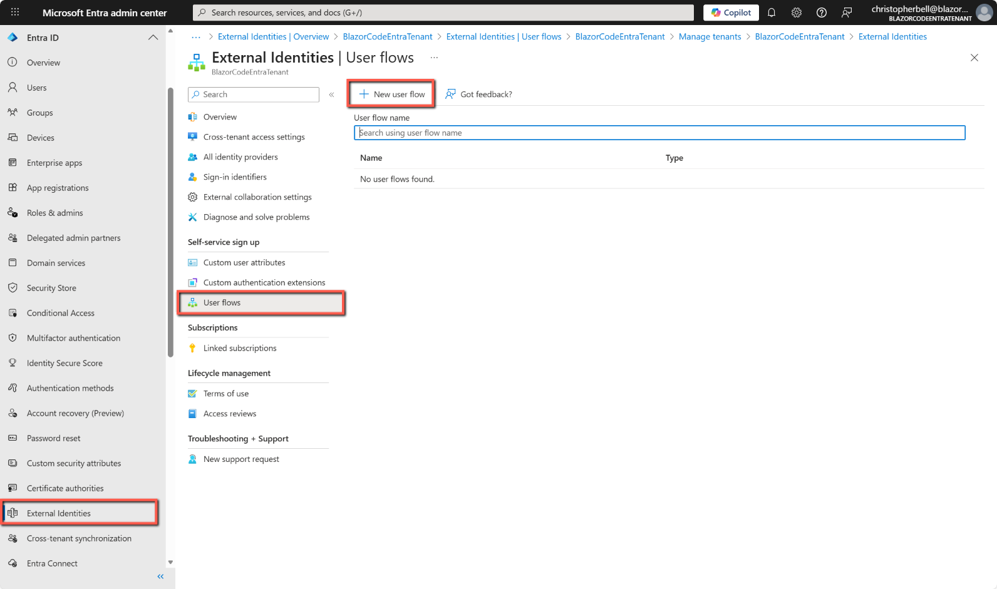Select User flows in the menu

coord(222,303)
